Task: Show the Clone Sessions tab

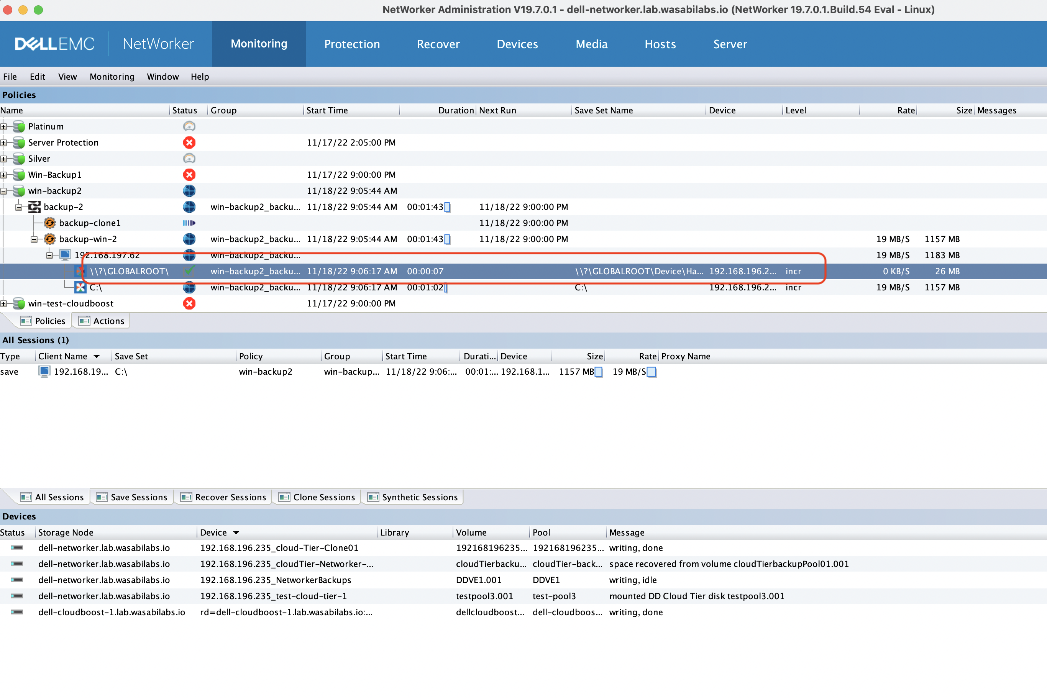Action: pyautogui.click(x=317, y=497)
